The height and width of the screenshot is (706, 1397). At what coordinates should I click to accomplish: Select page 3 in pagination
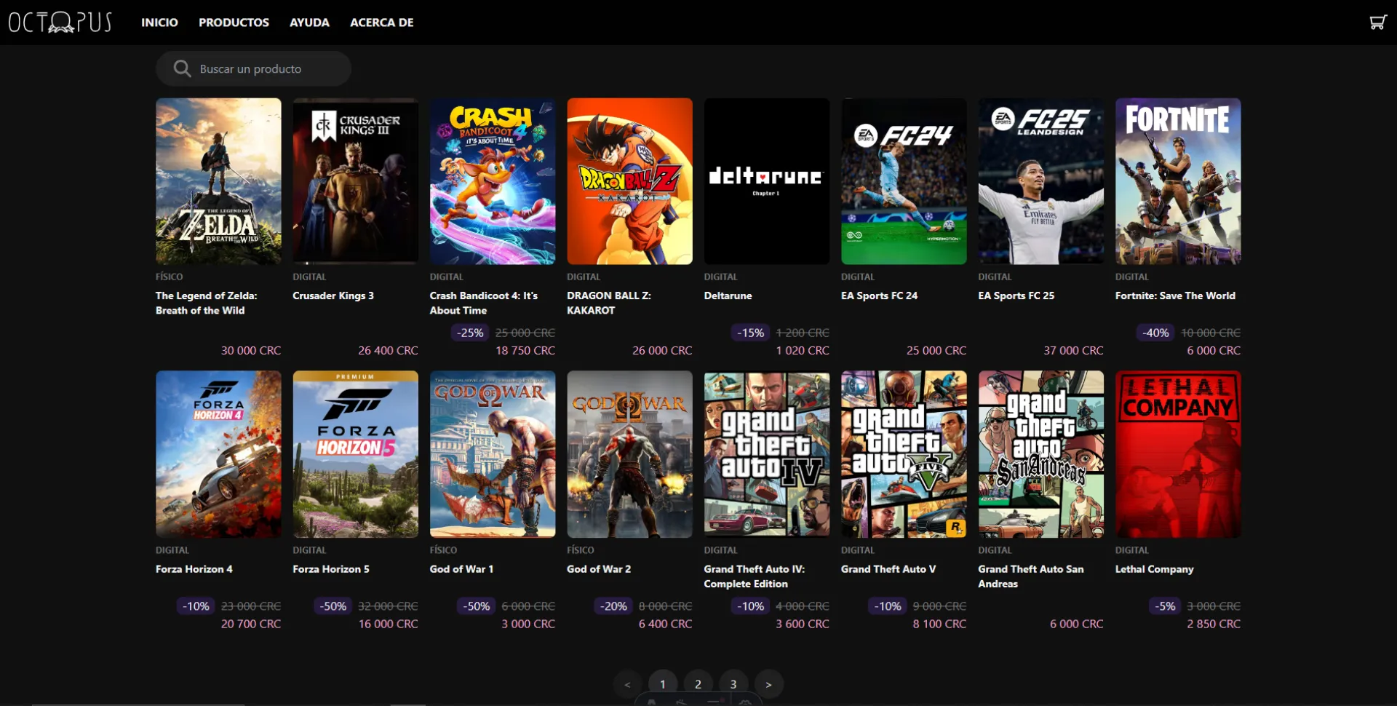pyautogui.click(x=733, y=684)
